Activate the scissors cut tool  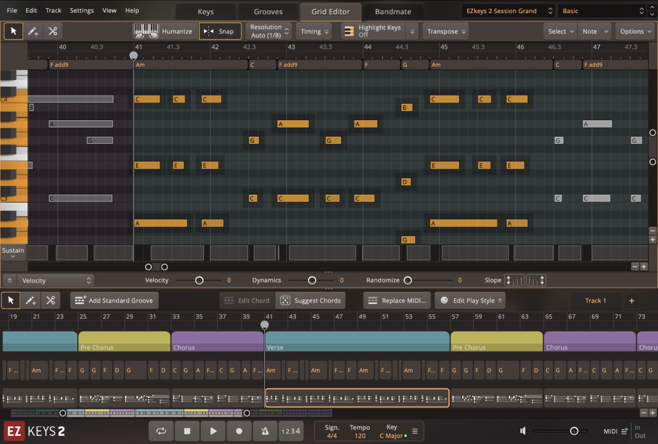(52, 31)
